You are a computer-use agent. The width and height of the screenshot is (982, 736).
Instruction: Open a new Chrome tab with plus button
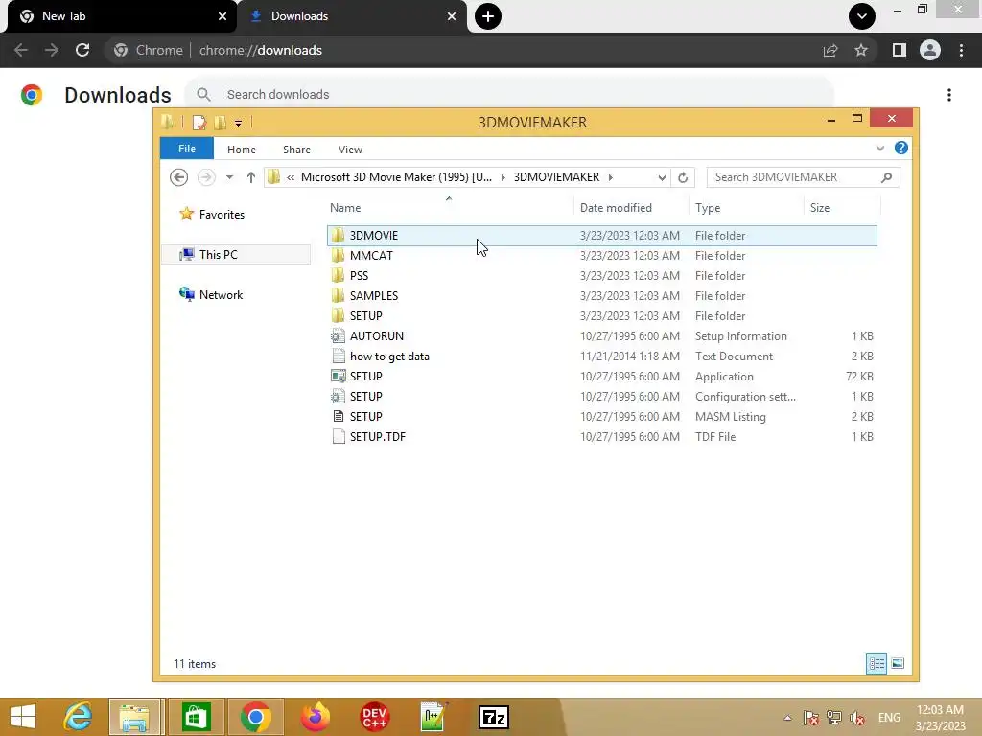click(x=488, y=16)
